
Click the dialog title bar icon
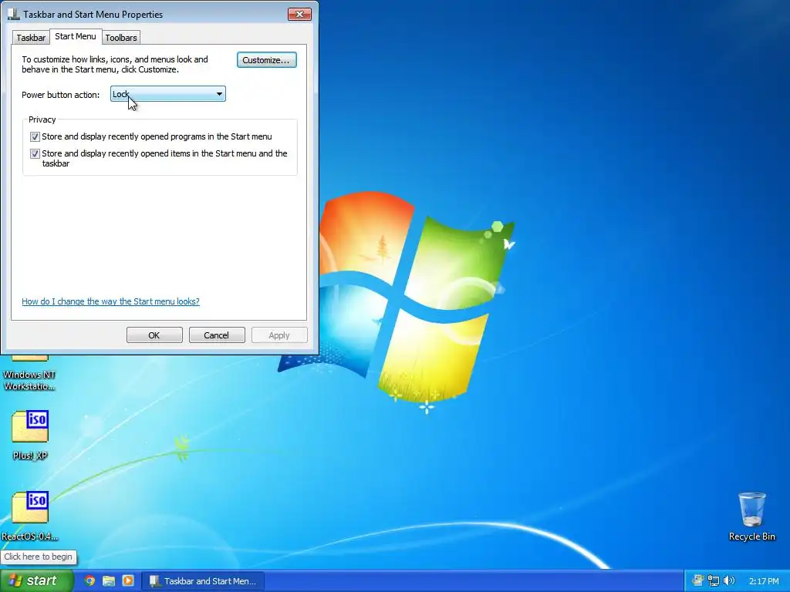click(14, 14)
